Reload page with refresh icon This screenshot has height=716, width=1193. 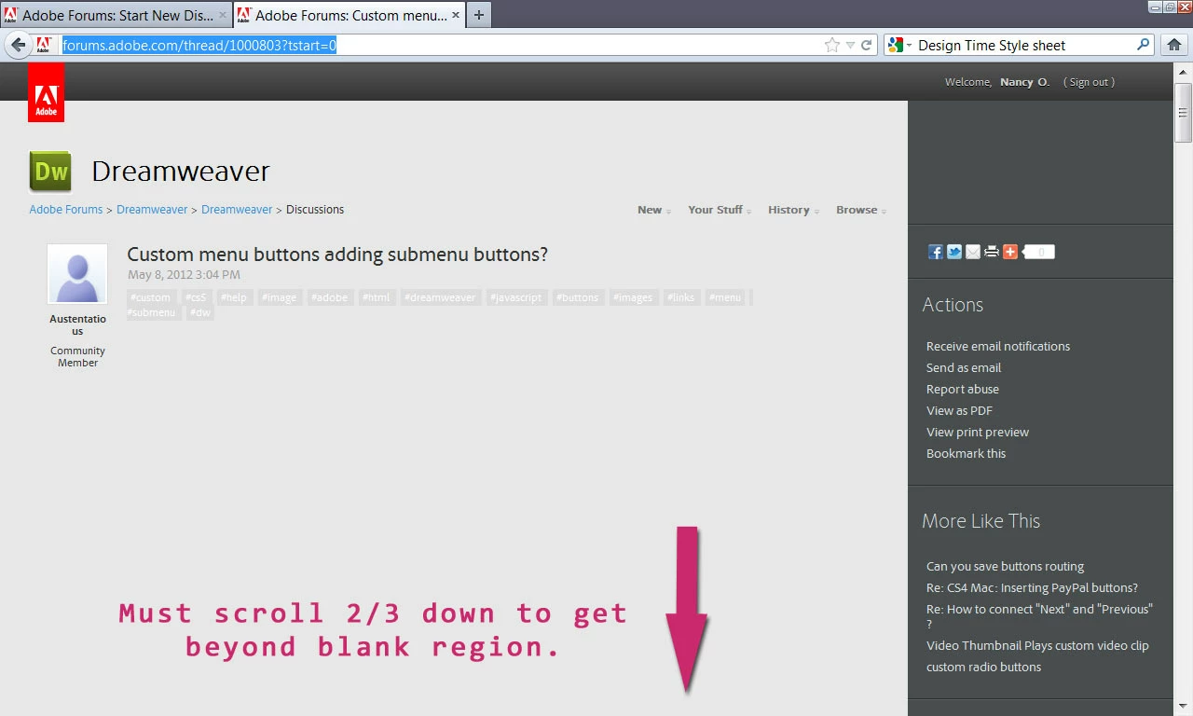867,45
